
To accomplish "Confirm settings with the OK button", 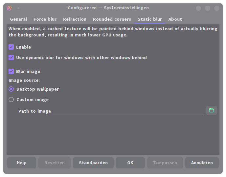I will pos(130,163).
